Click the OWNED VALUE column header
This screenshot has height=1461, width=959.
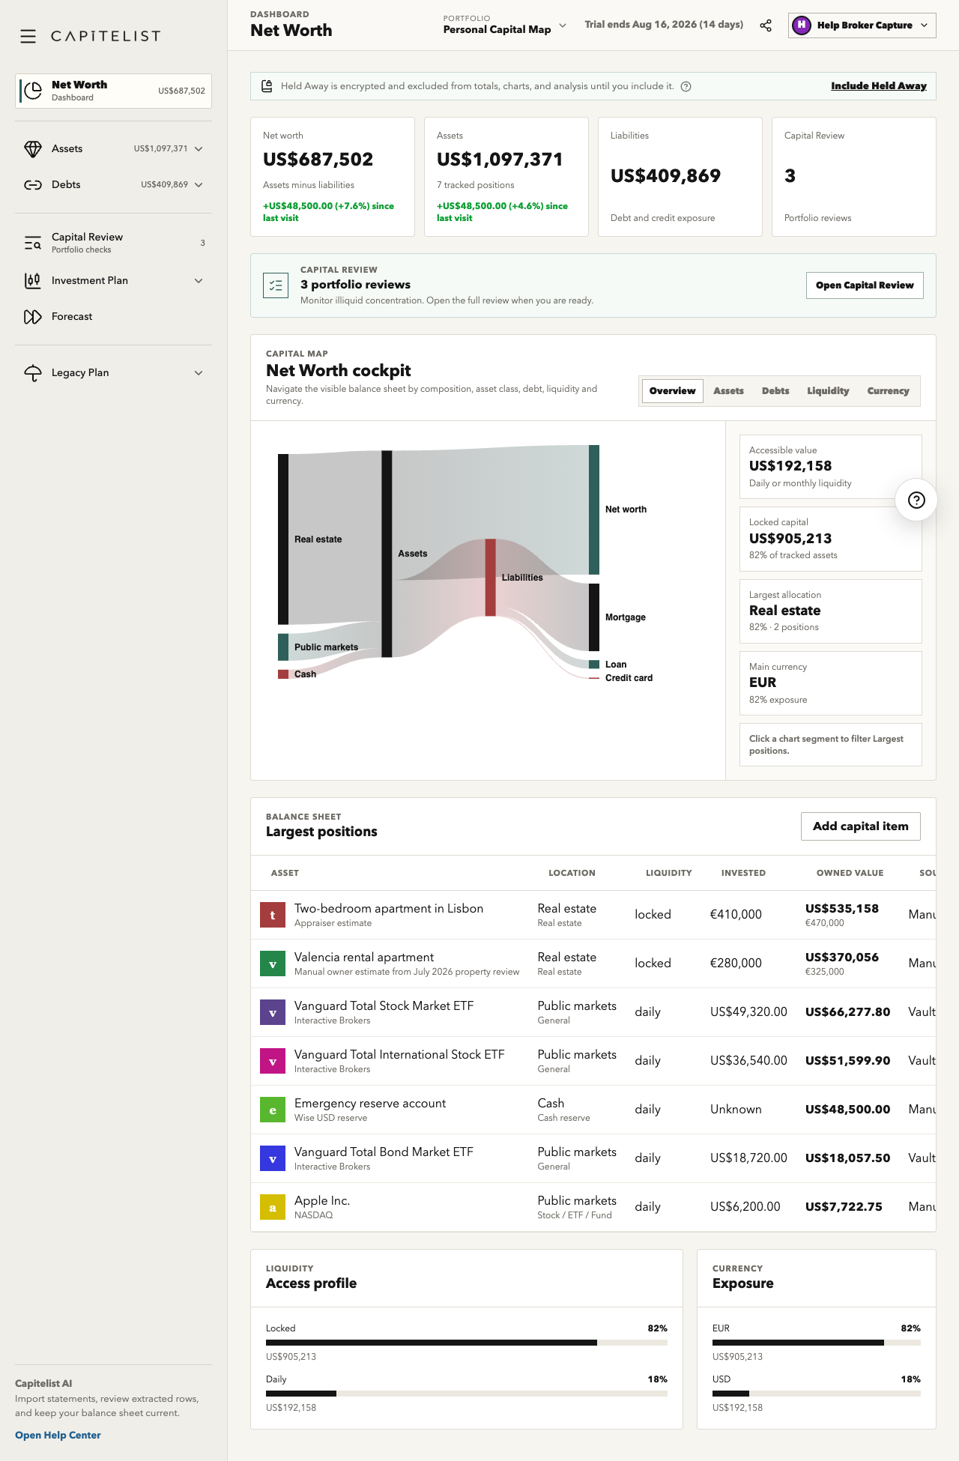[x=850, y=873]
